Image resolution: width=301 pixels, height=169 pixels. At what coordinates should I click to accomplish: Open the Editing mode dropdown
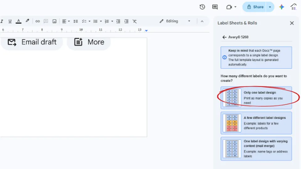(175, 21)
